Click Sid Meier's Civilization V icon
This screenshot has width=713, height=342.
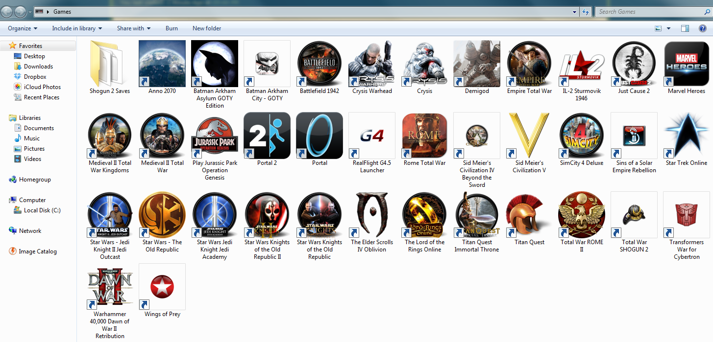[x=529, y=136]
